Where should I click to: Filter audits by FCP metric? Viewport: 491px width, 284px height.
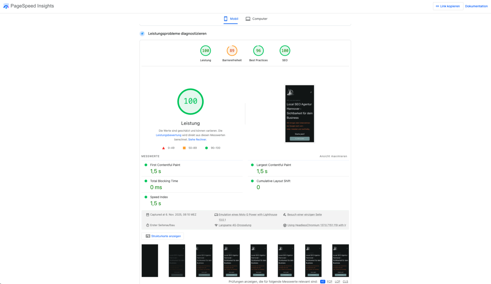pyautogui.click(x=330, y=282)
